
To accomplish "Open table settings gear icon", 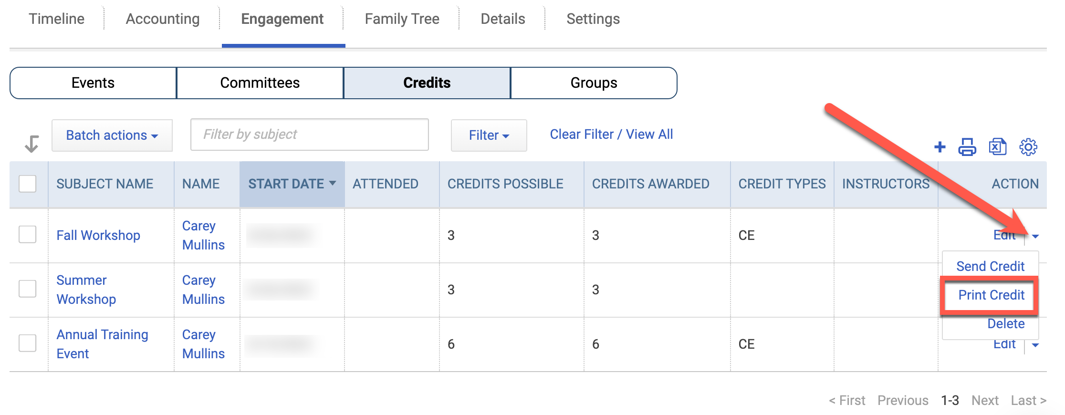I will 1028,147.
